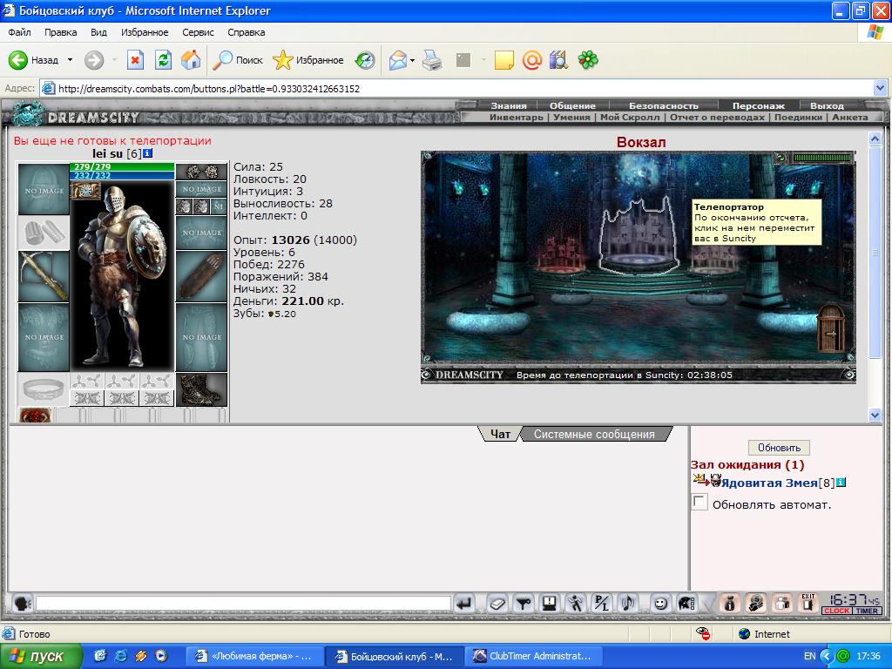Click the teleporter in the Вокзал scene

coord(639,236)
